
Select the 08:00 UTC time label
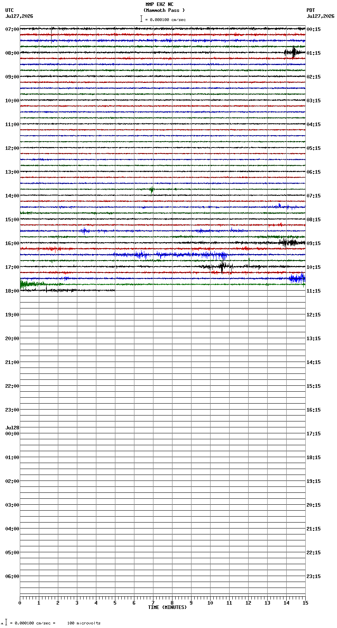pos(12,53)
